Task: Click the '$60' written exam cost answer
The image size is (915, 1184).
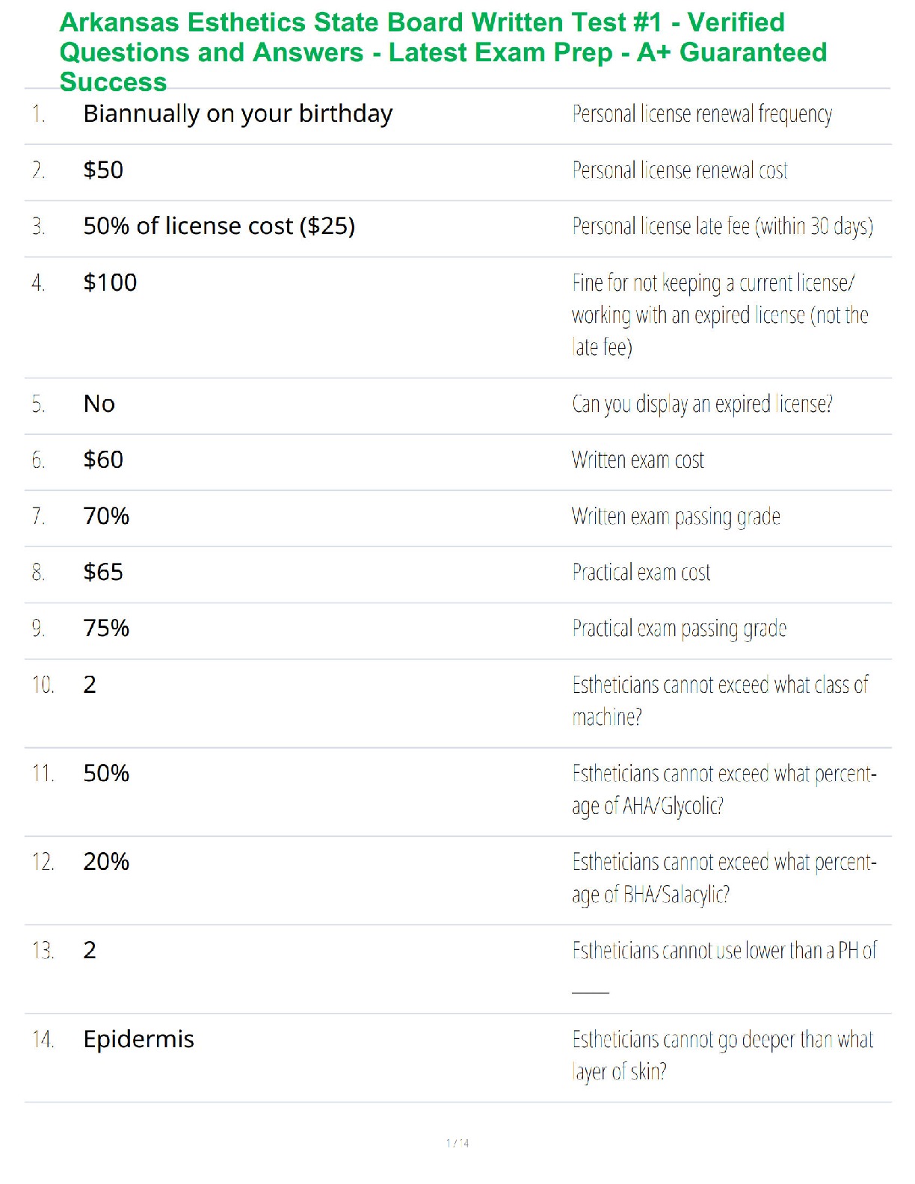Action: [x=103, y=460]
